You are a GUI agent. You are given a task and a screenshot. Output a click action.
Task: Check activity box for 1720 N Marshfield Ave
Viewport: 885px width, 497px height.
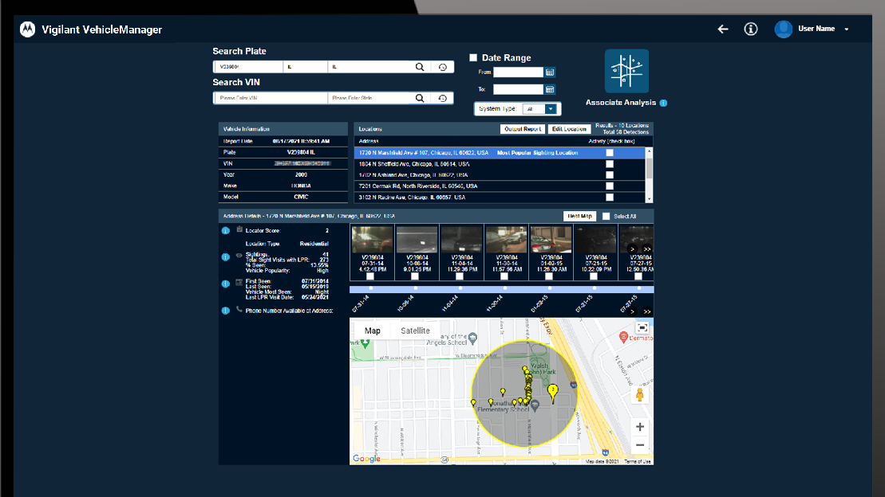click(610, 153)
